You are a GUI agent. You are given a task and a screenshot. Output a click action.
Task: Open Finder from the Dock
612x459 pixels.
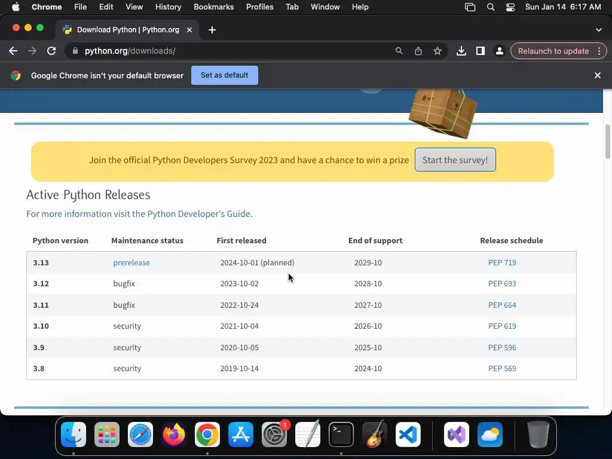[74, 434]
